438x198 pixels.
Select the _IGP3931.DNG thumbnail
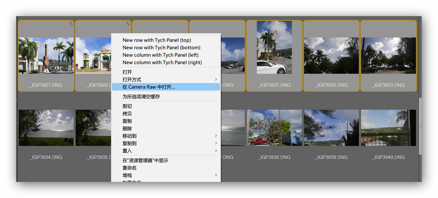coord(274,47)
